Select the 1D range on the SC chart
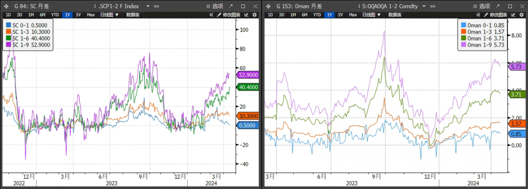The image size is (528, 189). tap(8, 15)
